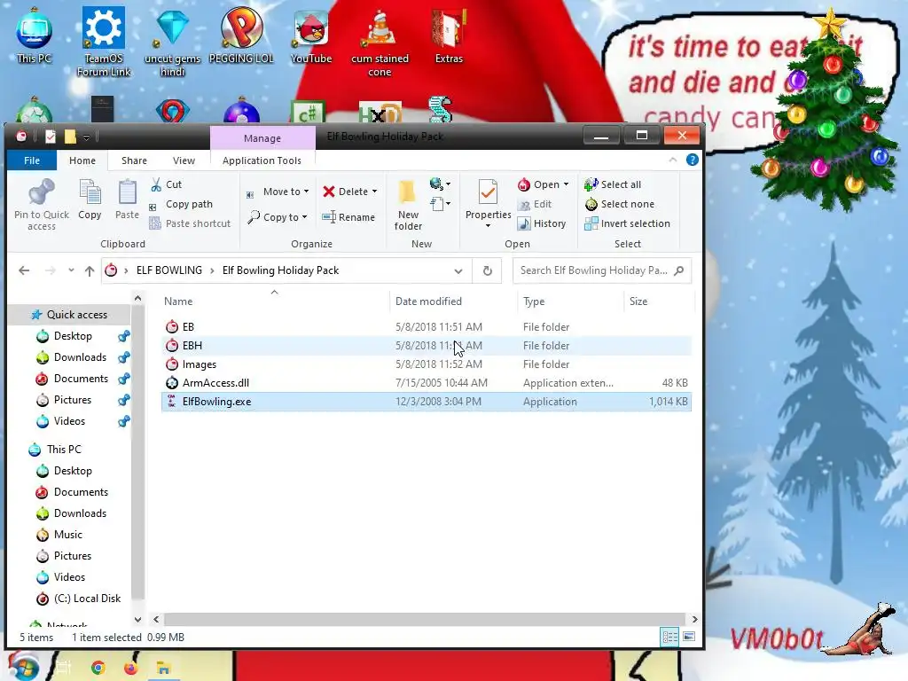Viewport: 908px width, 681px height.
Task: Click Select all in ribbon
Action: [613, 184]
